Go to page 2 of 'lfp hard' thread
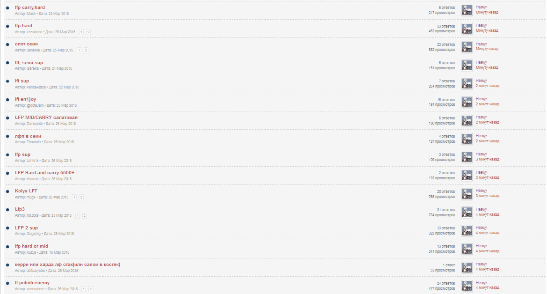 point(88,32)
